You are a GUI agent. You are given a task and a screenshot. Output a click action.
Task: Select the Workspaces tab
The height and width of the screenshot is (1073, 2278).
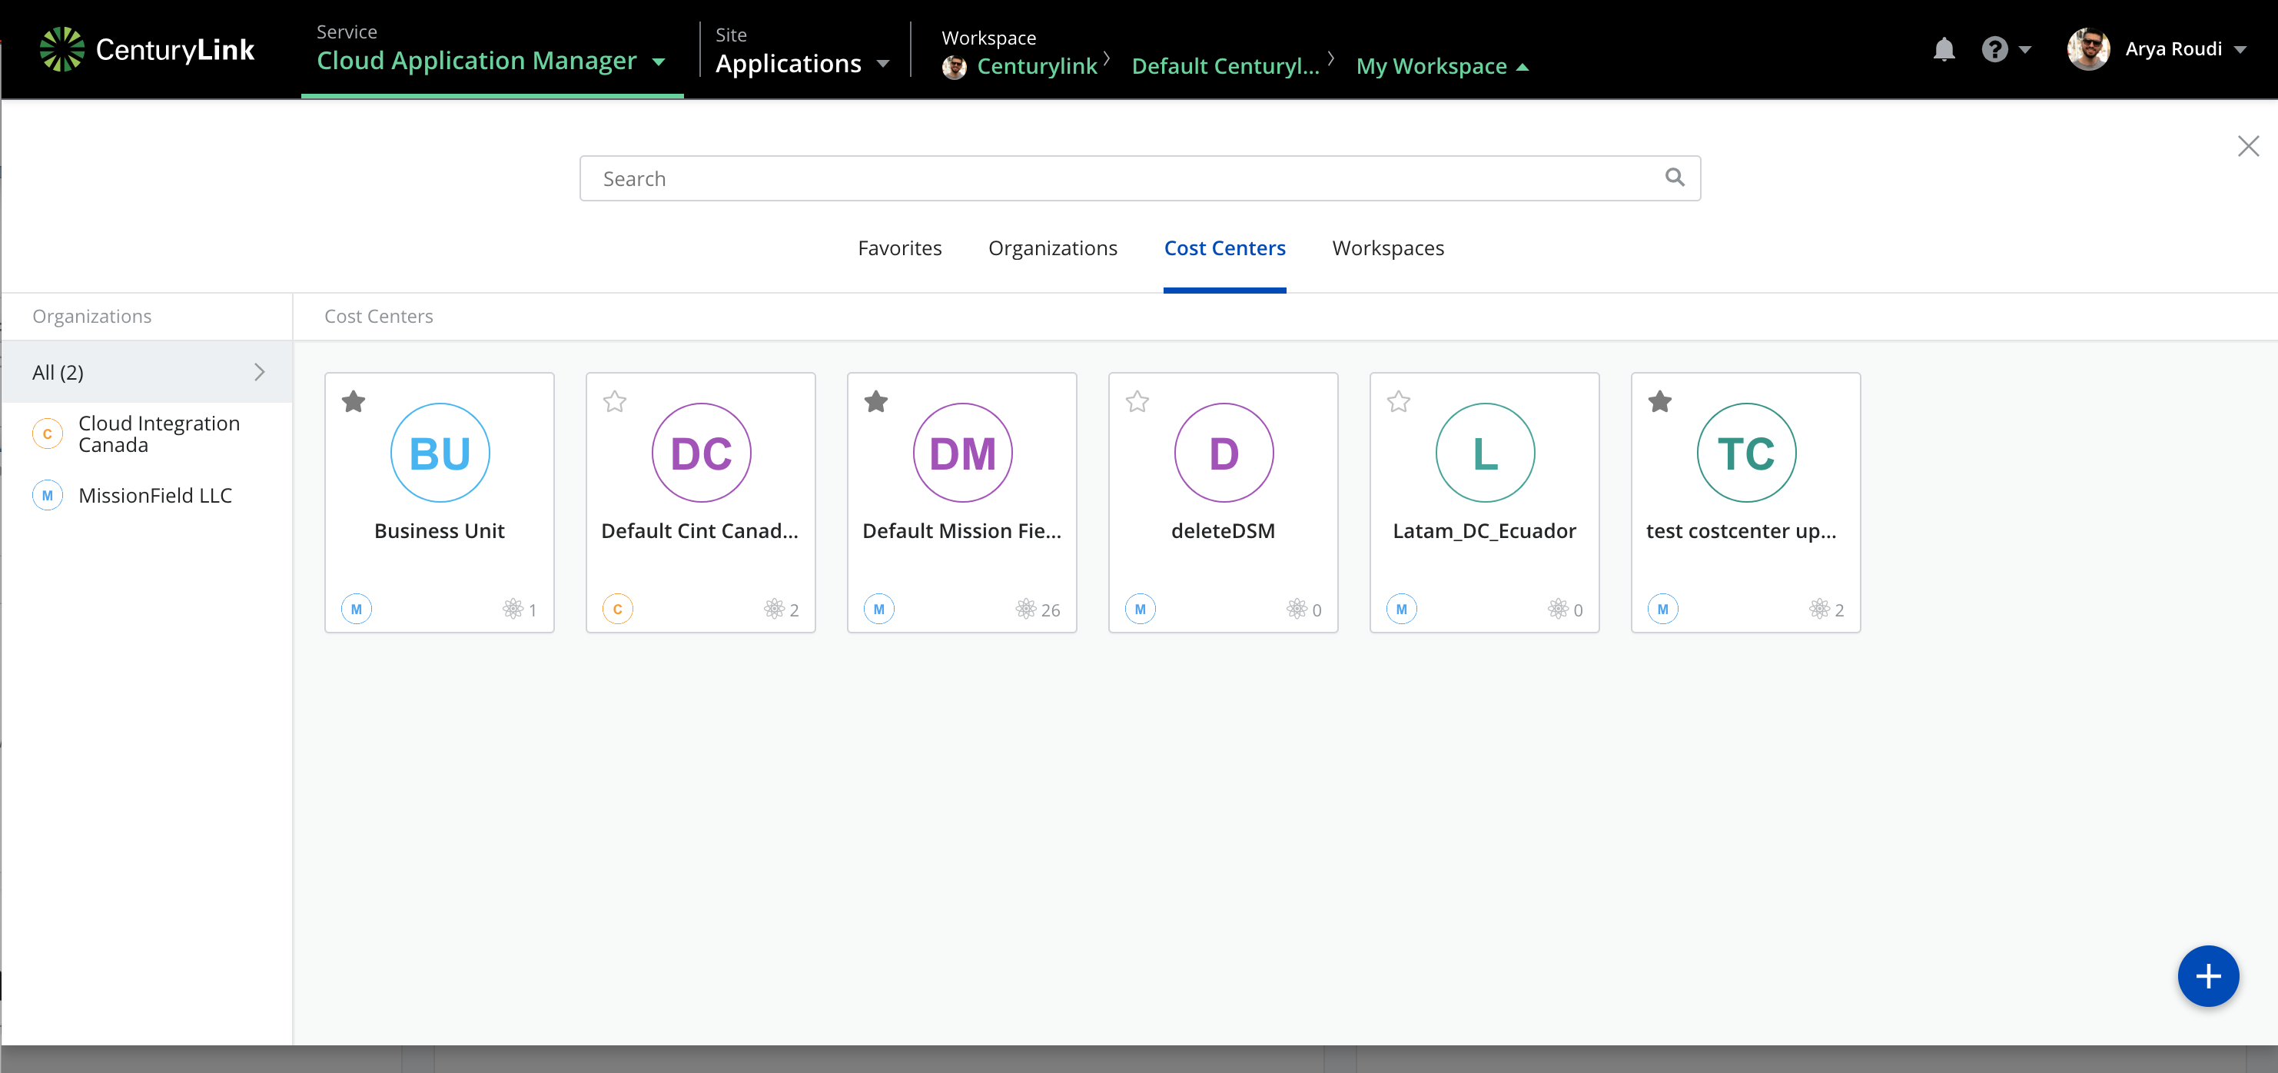pyautogui.click(x=1387, y=247)
